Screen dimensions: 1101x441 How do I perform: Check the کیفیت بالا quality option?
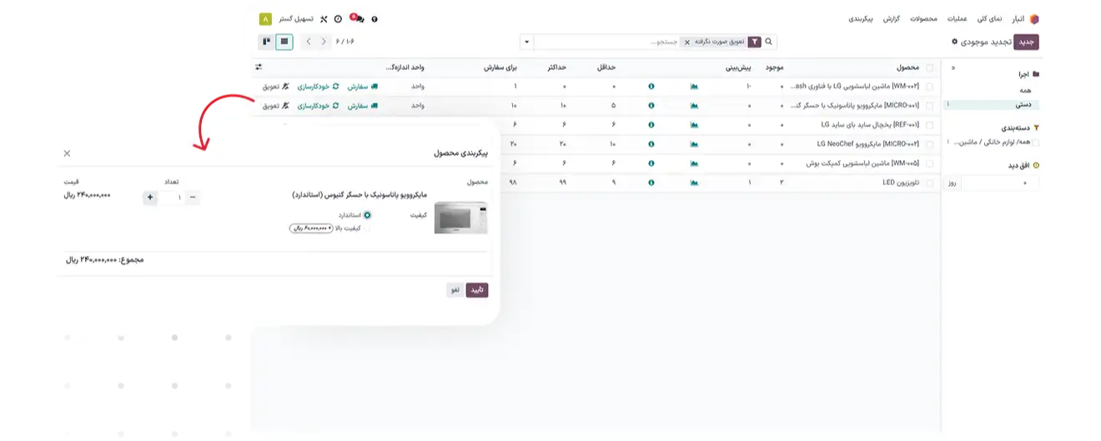point(367,228)
